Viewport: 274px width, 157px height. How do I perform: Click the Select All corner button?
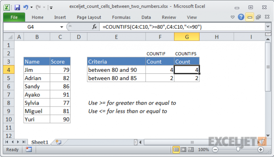[9, 37]
